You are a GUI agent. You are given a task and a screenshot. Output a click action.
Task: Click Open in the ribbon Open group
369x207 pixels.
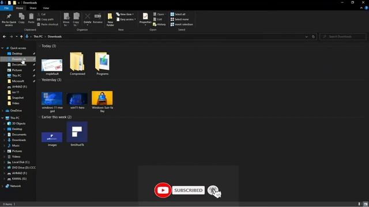pyautogui.click(x=159, y=14)
